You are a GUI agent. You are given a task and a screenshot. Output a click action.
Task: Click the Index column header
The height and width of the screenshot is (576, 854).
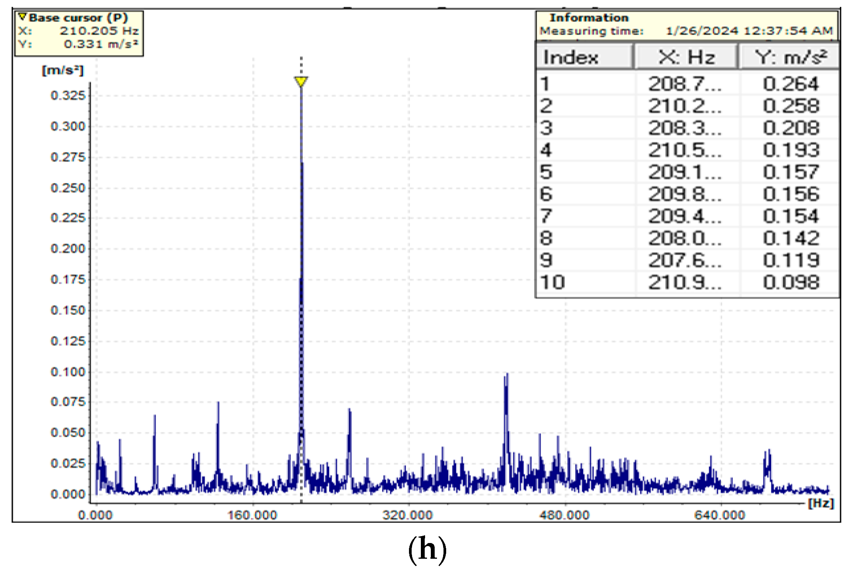coord(570,58)
